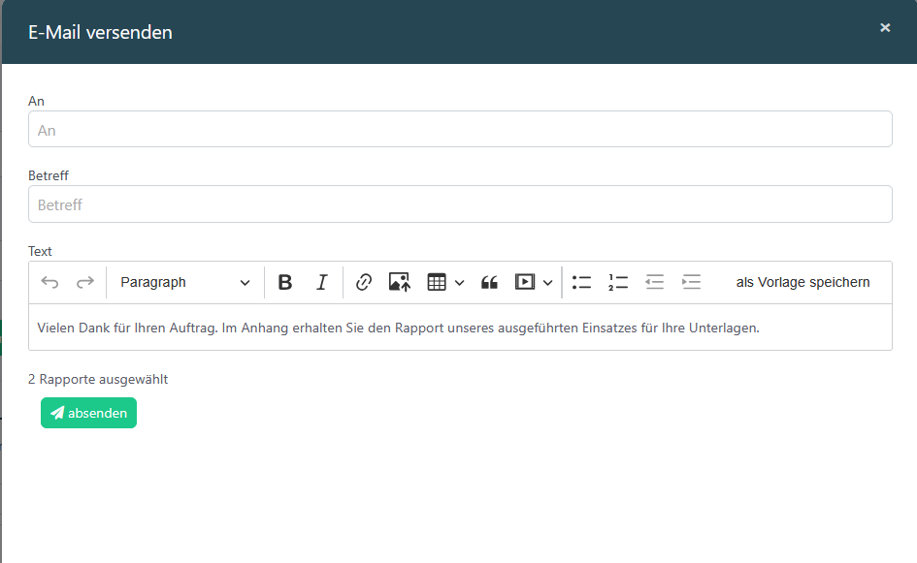Image resolution: width=917 pixels, height=563 pixels.
Task: Close the E-Mail versenden dialog
Action: [885, 27]
